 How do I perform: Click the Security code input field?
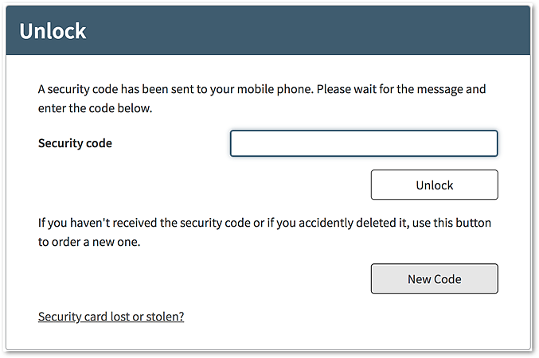(x=364, y=144)
